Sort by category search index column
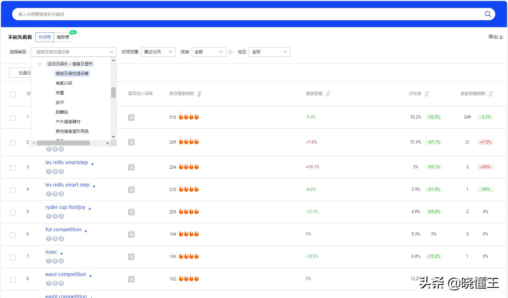 (200, 94)
